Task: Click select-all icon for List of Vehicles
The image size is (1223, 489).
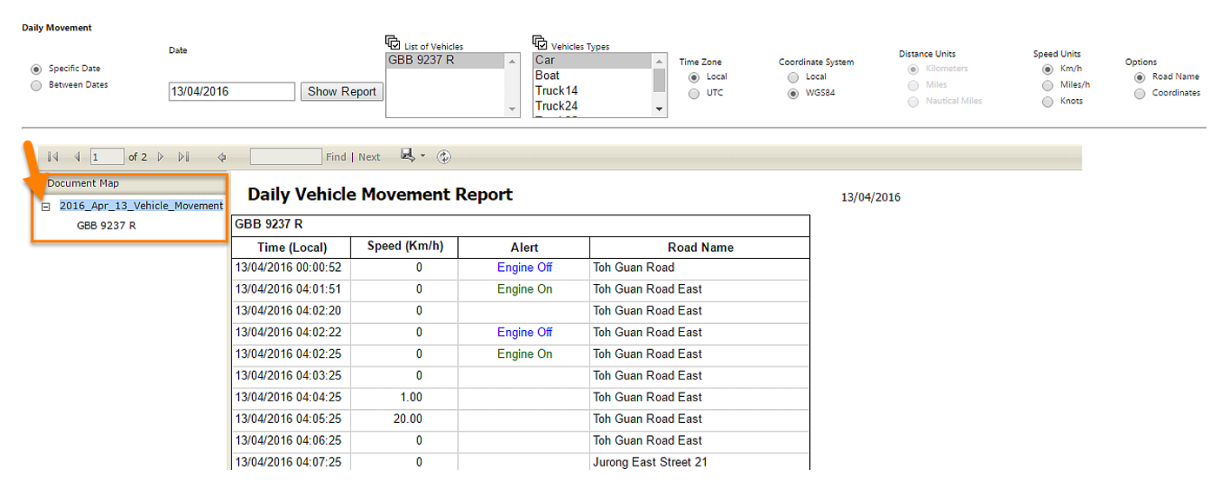Action: 392,43
